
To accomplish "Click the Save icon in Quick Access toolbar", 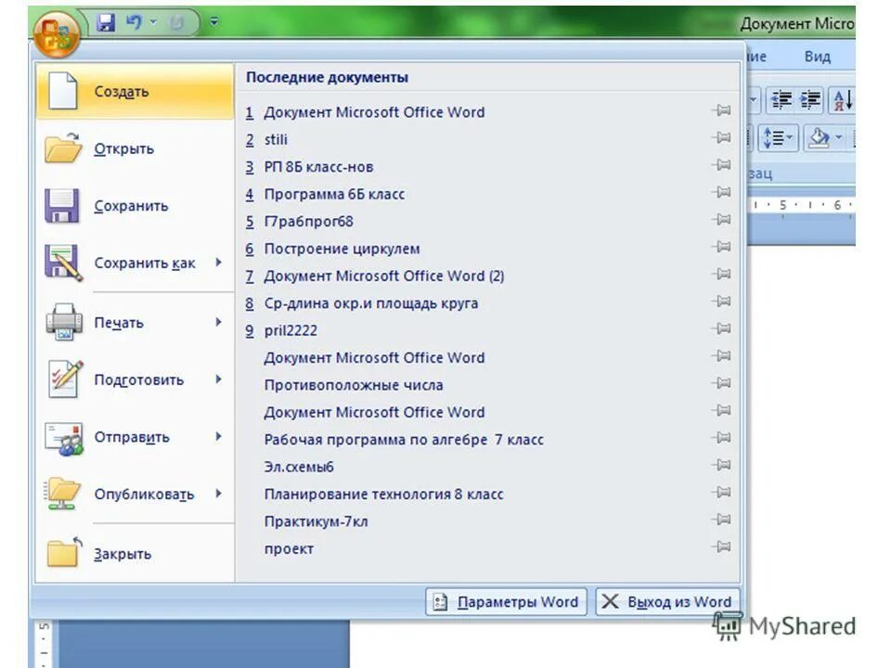I will point(106,22).
